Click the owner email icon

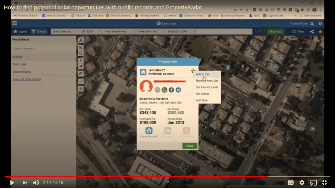coord(158,90)
